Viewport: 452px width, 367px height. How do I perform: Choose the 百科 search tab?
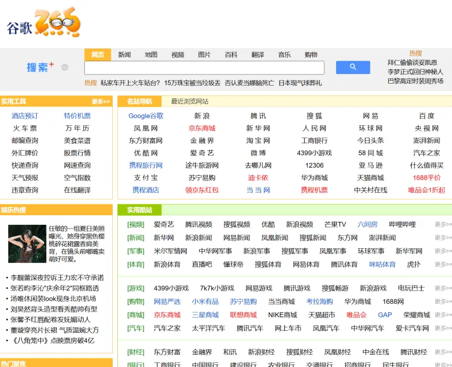click(231, 55)
